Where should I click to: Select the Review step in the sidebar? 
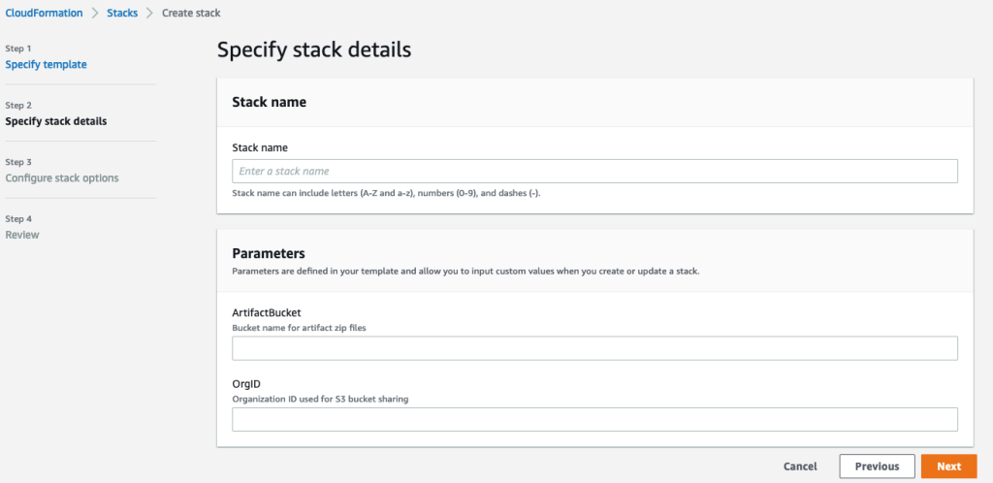point(22,235)
